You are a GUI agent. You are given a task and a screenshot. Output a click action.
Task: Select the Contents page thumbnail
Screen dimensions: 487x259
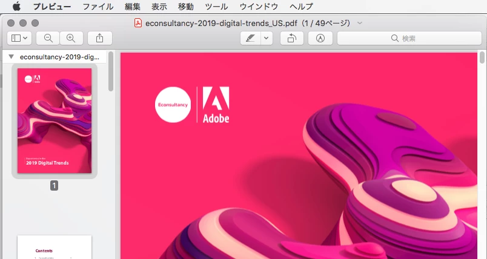pyautogui.click(x=55, y=248)
